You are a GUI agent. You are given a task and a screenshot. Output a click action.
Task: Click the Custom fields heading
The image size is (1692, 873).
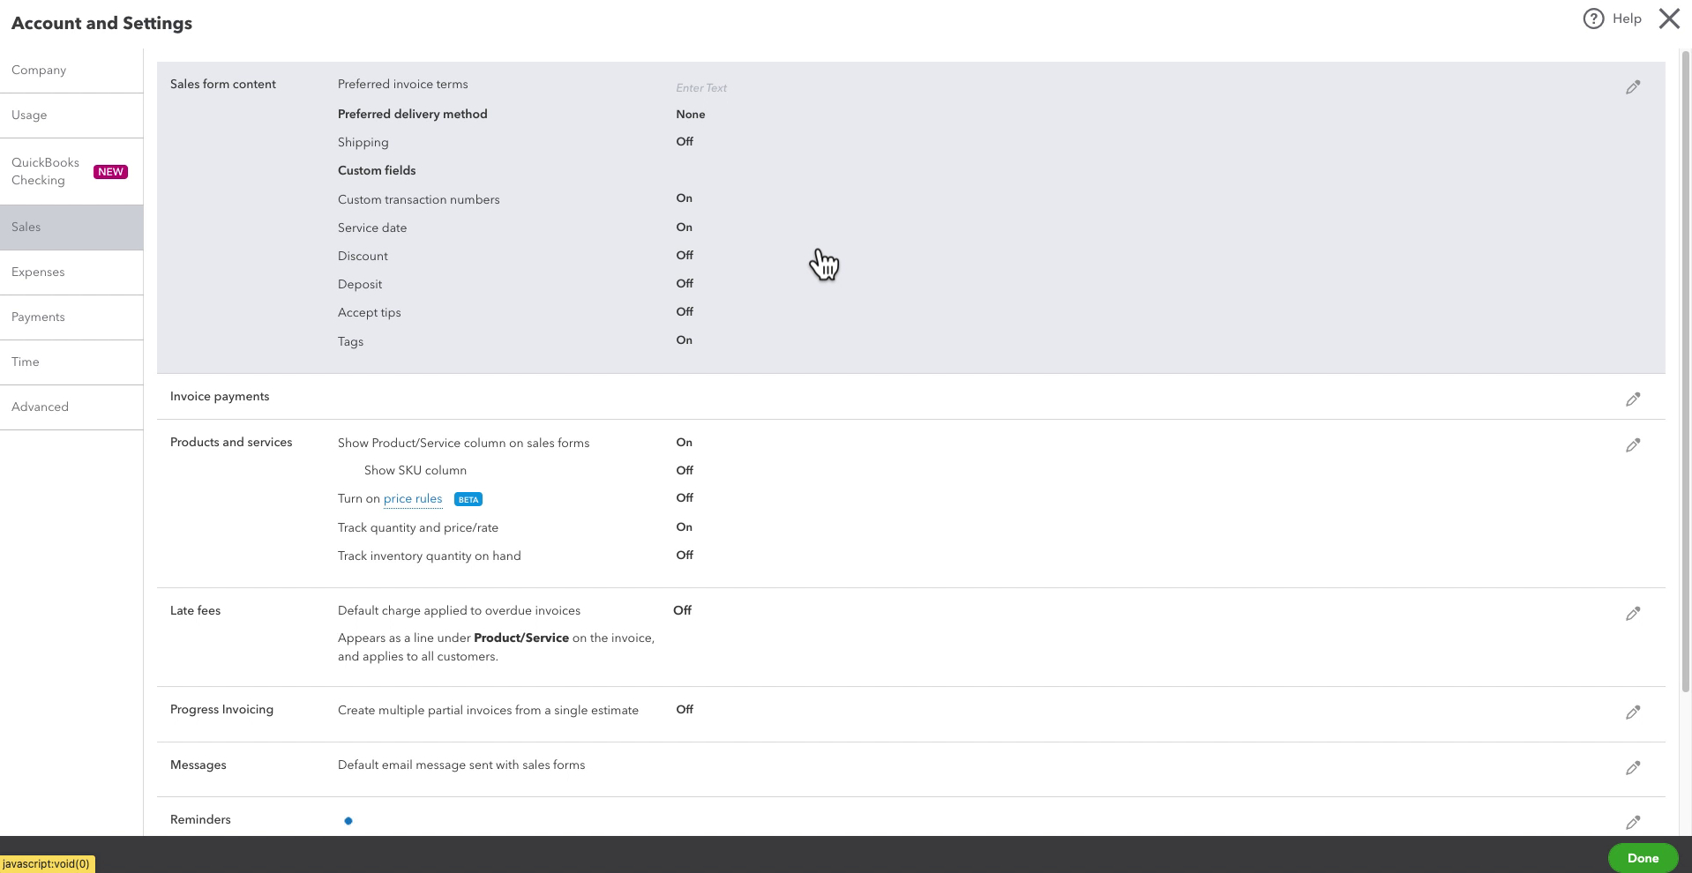377,171
